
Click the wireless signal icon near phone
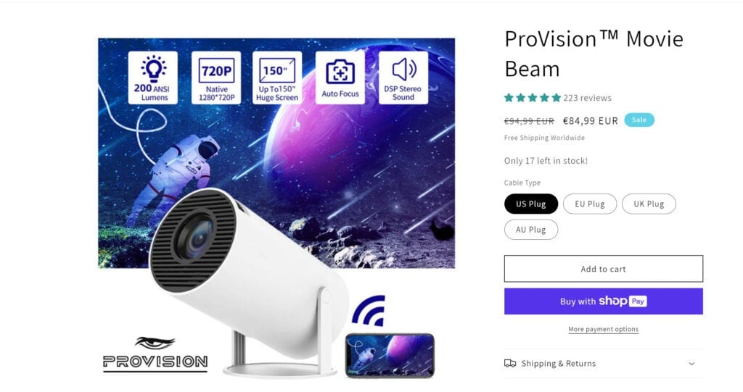[x=369, y=311]
